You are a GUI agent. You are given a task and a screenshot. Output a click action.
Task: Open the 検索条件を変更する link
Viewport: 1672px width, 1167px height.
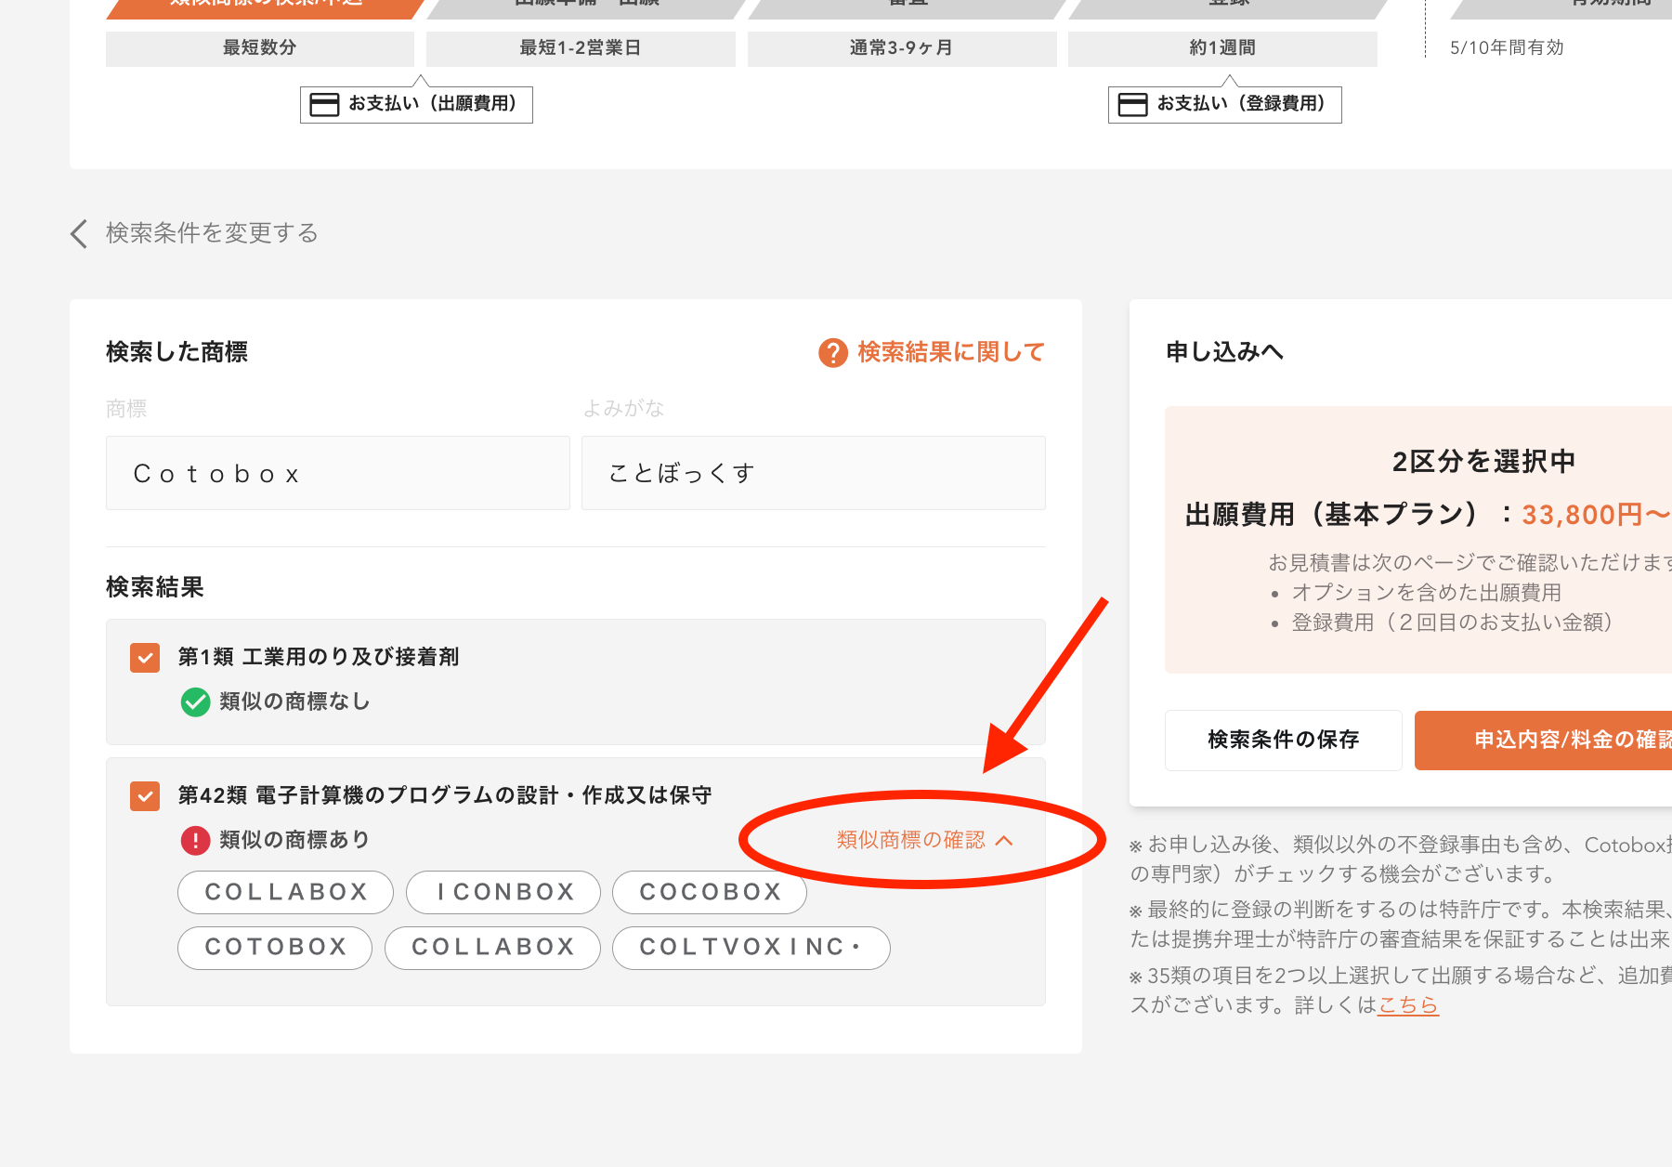[212, 233]
